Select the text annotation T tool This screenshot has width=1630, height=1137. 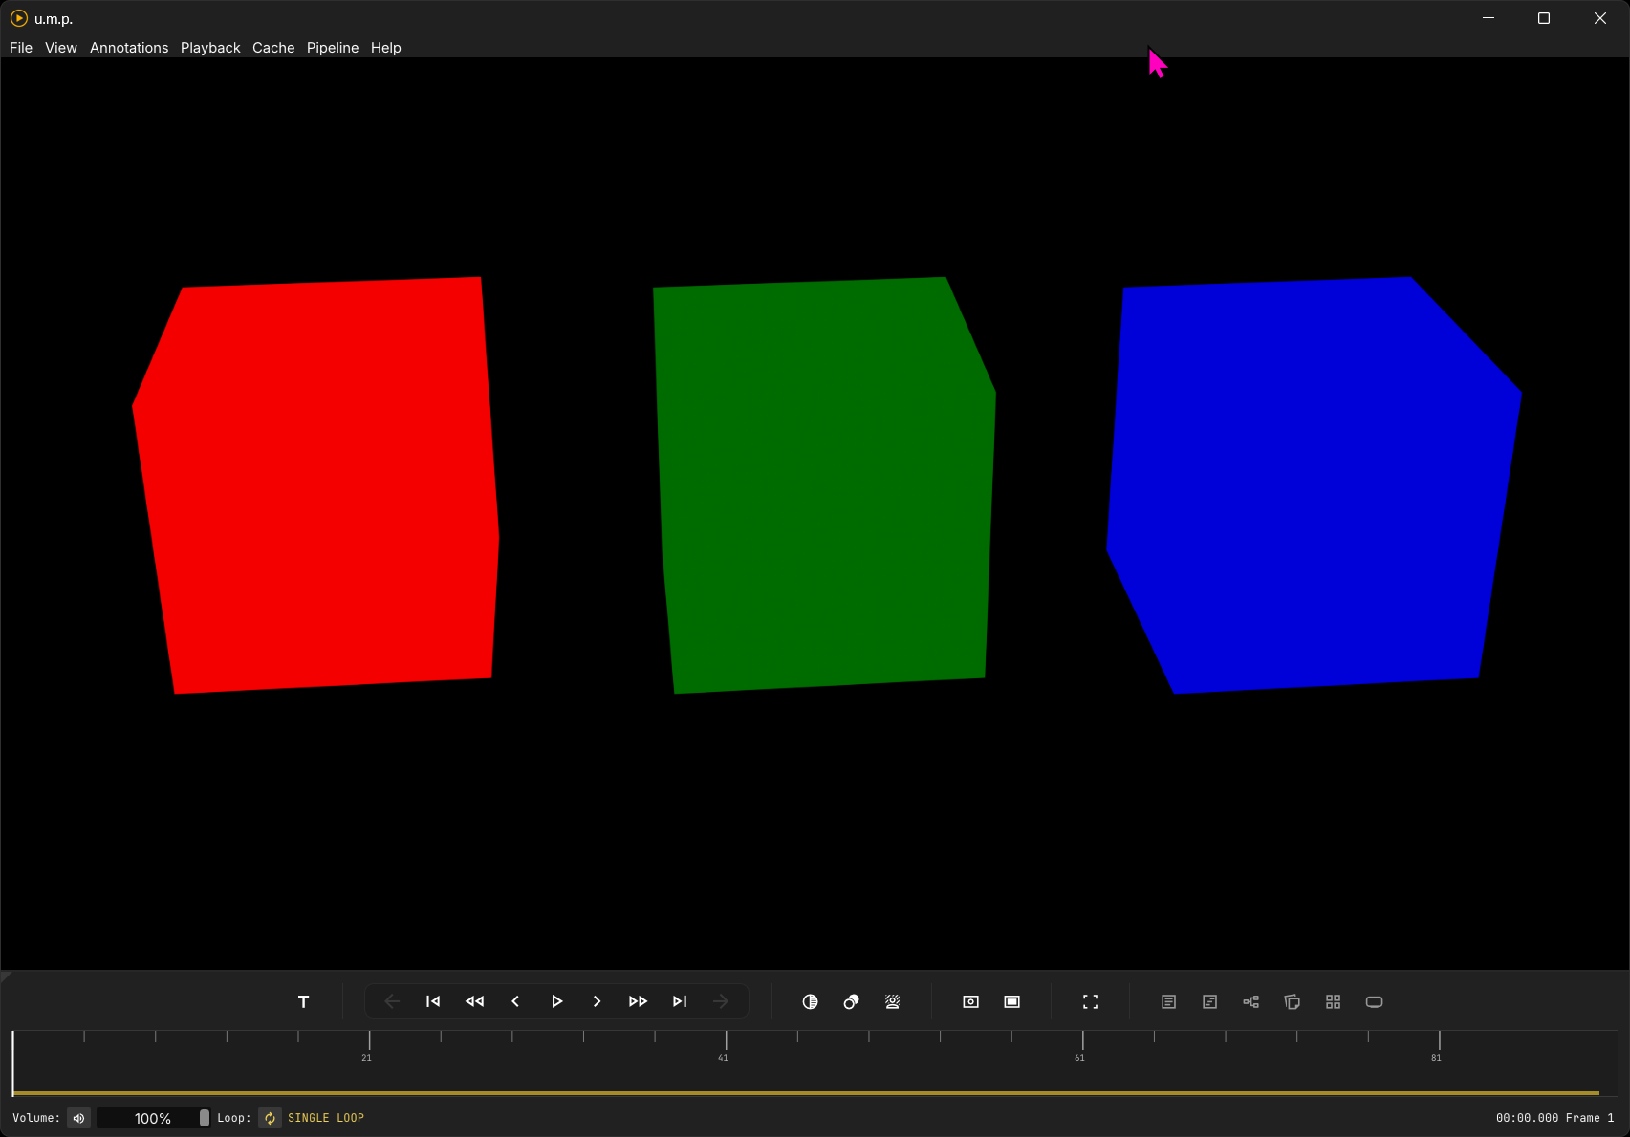tap(304, 1001)
